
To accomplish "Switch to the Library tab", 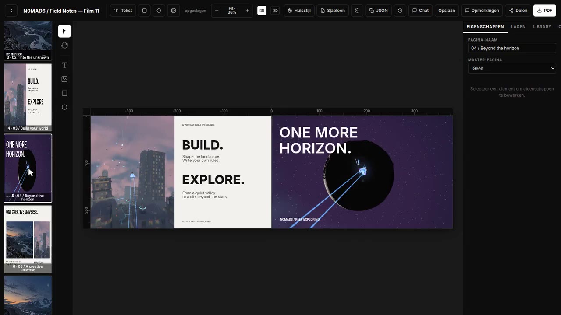I will click(542, 27).
